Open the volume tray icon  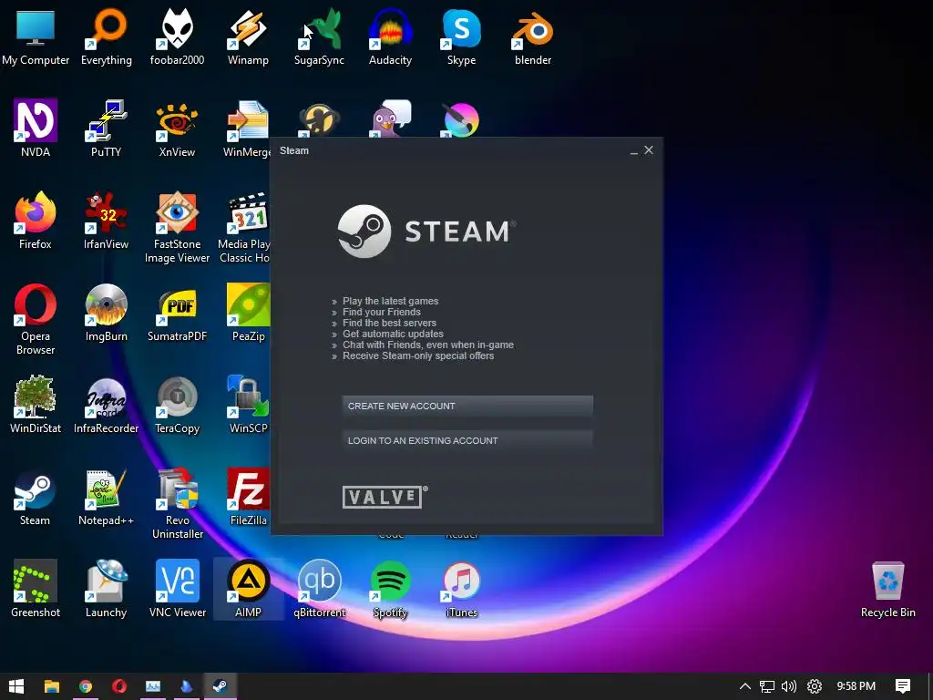click(x=789, y=686)
